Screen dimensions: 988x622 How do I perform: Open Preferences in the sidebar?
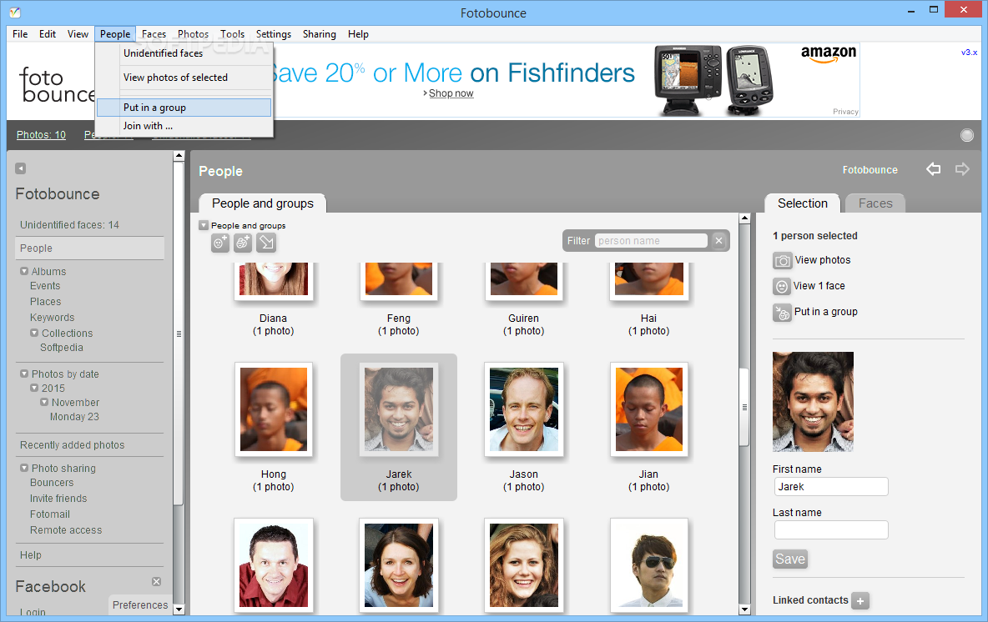click(x=140, y=605)
